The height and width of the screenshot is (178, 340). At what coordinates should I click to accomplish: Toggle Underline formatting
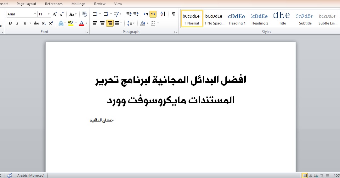[25, 23]
